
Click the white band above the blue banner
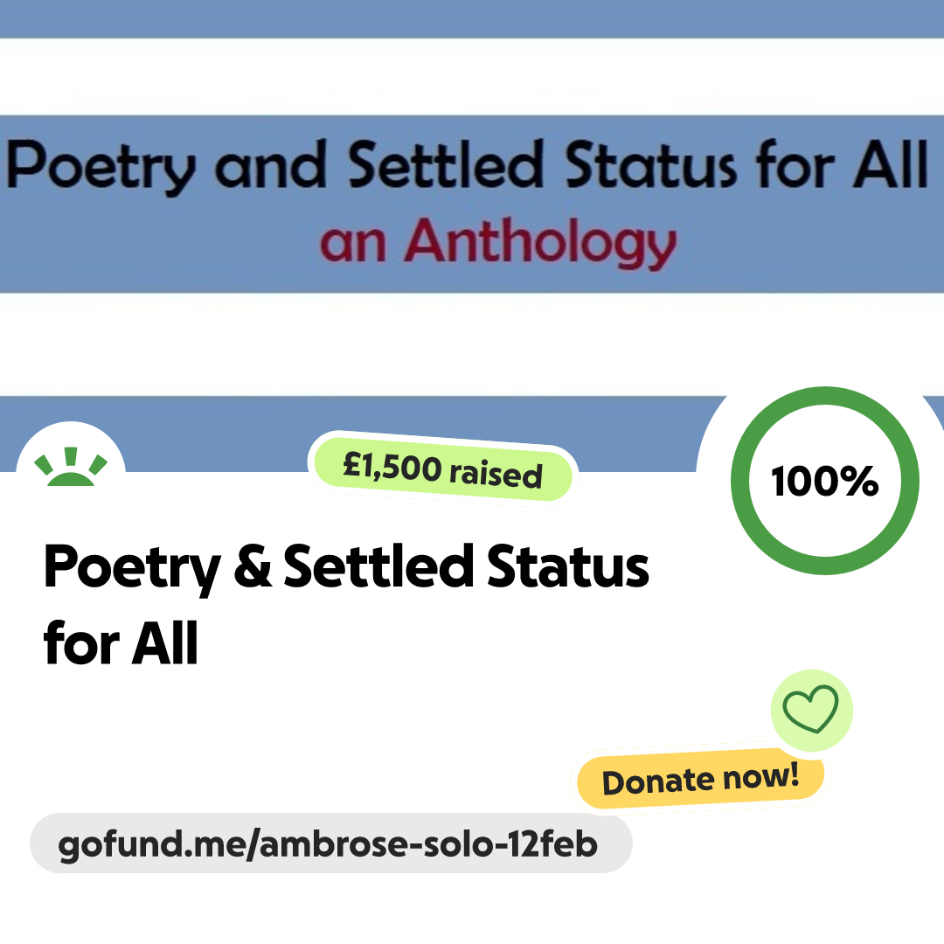click(x=472, y=77)
